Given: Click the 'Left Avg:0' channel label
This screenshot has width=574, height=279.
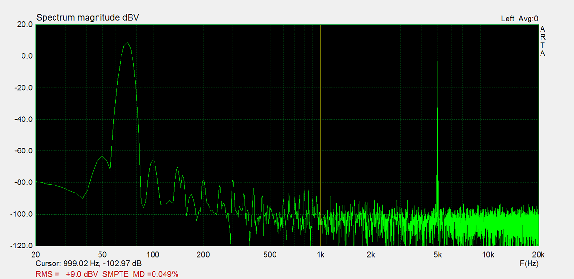Looking at the screenshot, I should pos(519,19).
